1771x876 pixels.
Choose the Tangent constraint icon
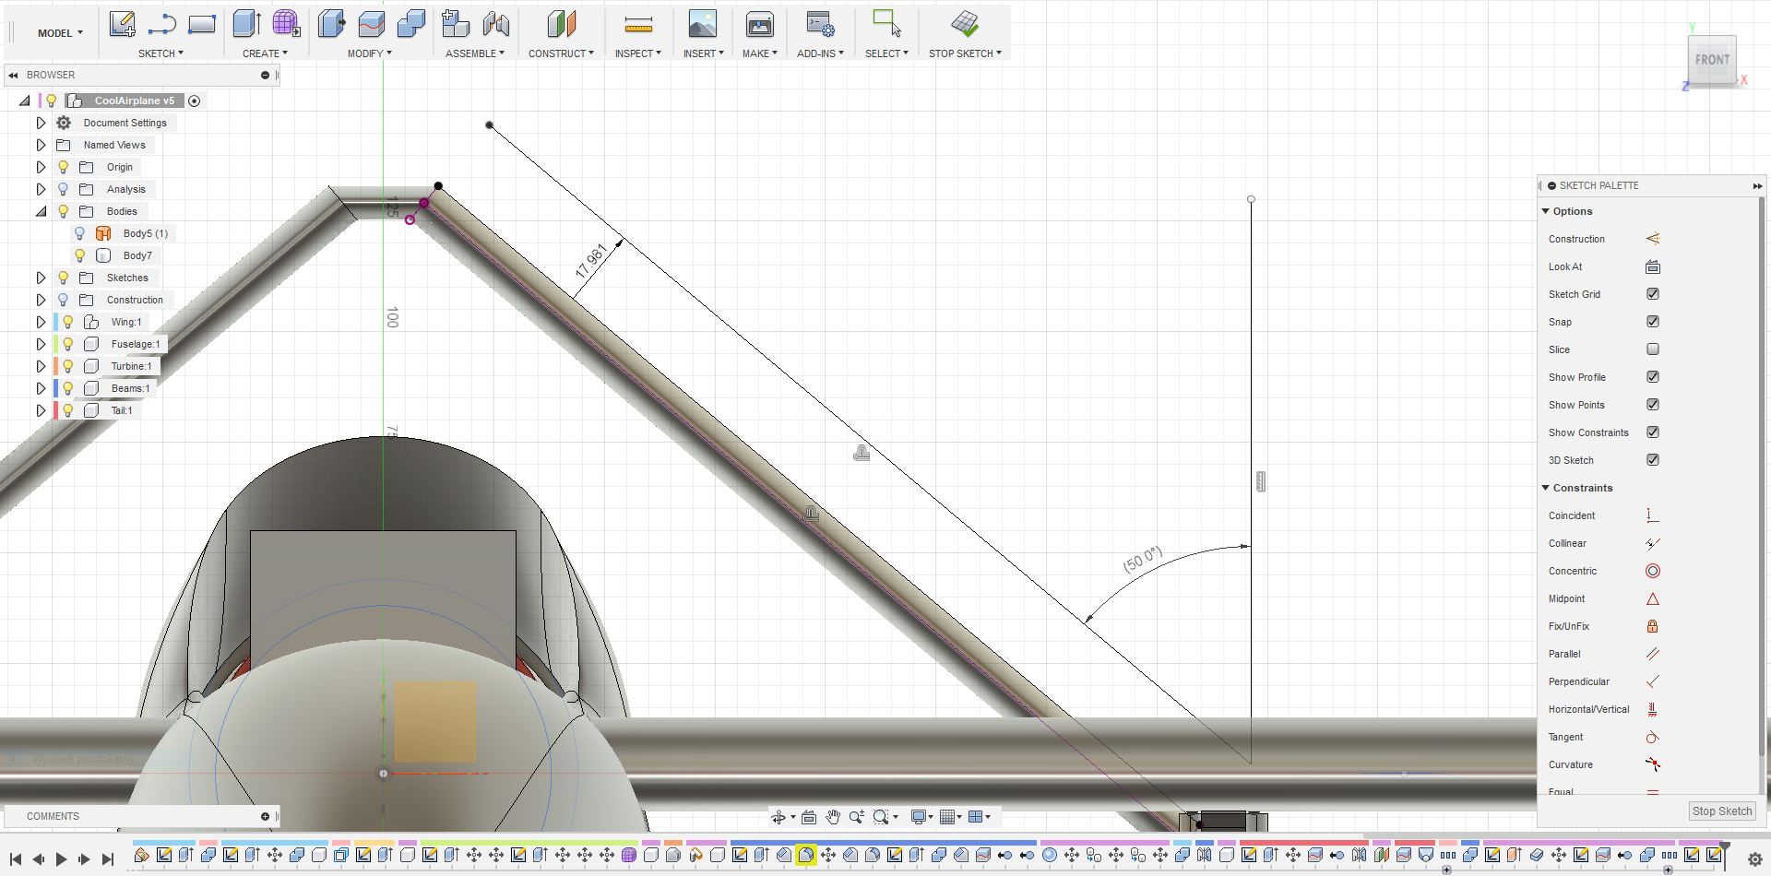click(x=1653, y=737)
